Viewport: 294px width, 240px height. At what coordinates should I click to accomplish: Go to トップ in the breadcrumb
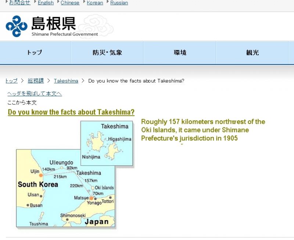11,81
